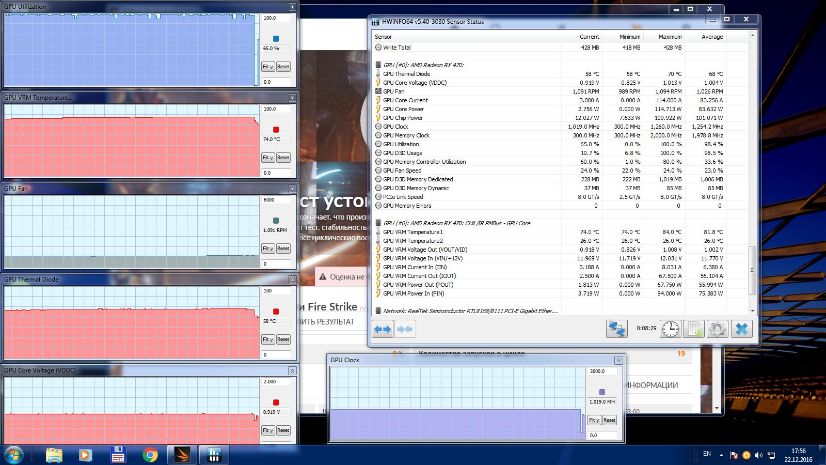Click the shrink columns arrows button in HWiNFO

405,329
